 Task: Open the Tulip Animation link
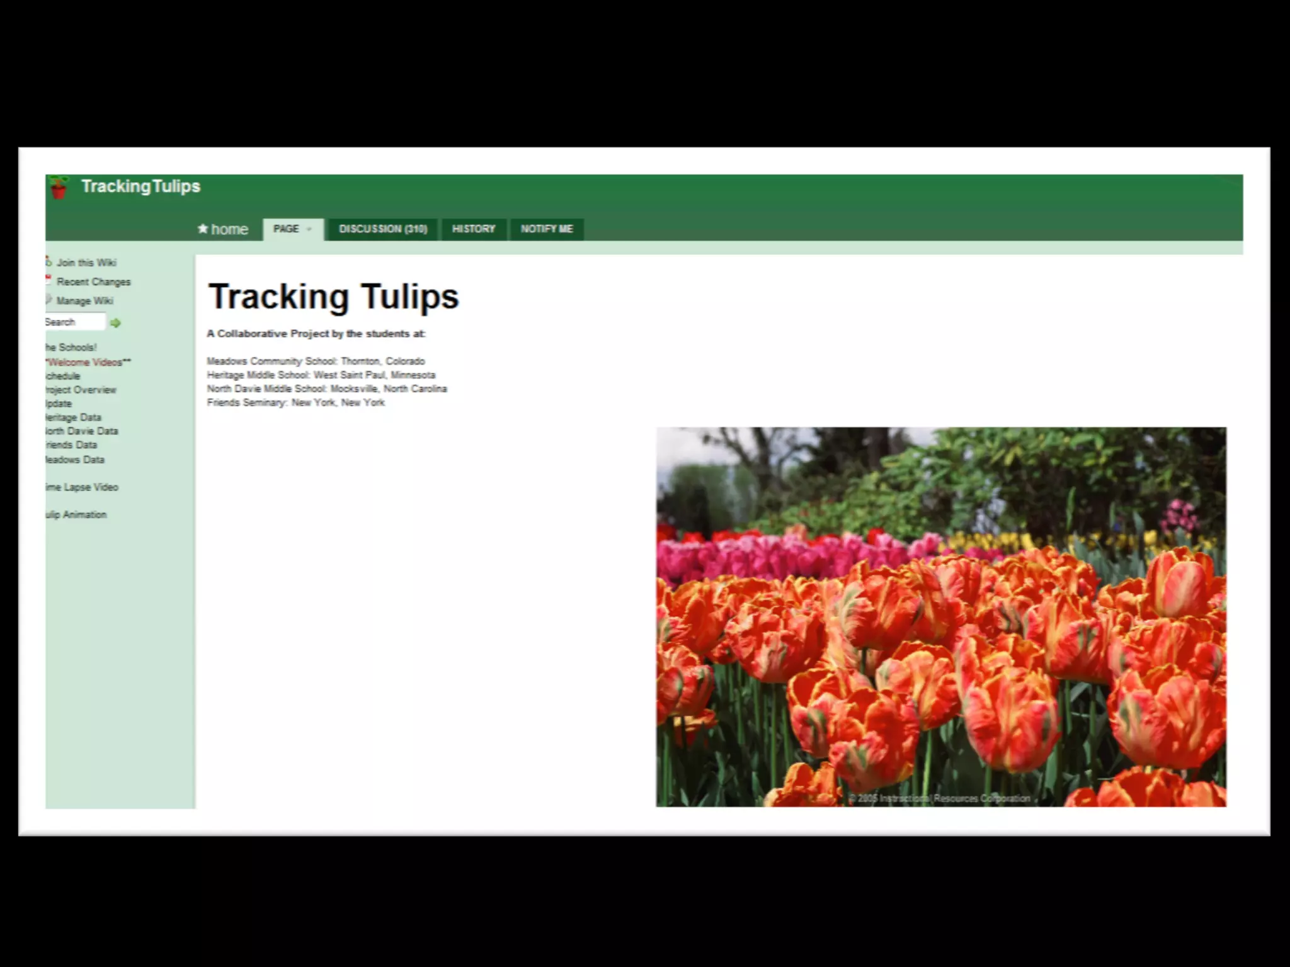[76, 515]
